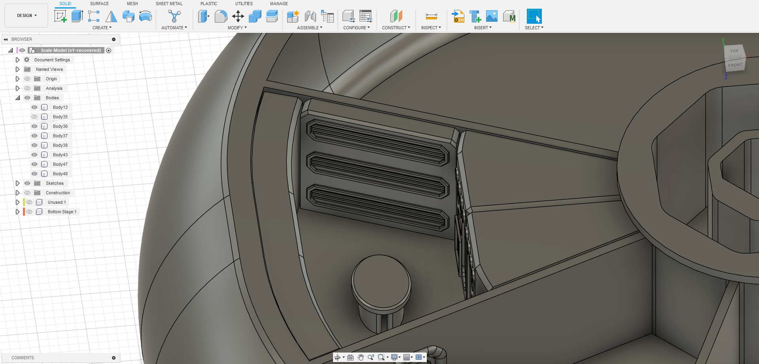759x364 pixels.
Task: Click the Combine tool icon
Action: (255, 16)
